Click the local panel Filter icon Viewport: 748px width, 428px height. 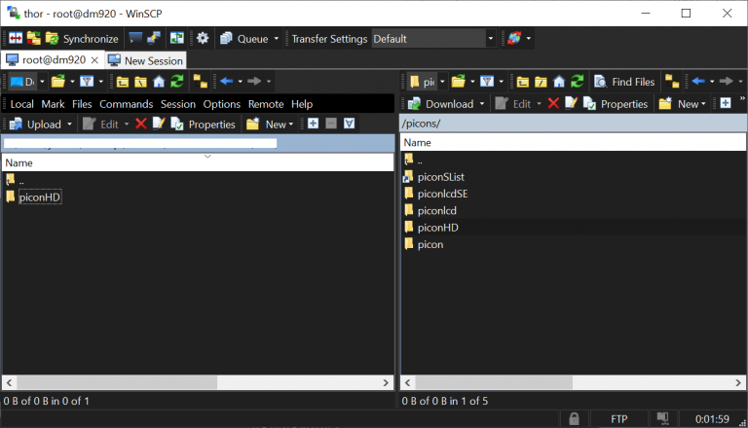coord(87,82)
